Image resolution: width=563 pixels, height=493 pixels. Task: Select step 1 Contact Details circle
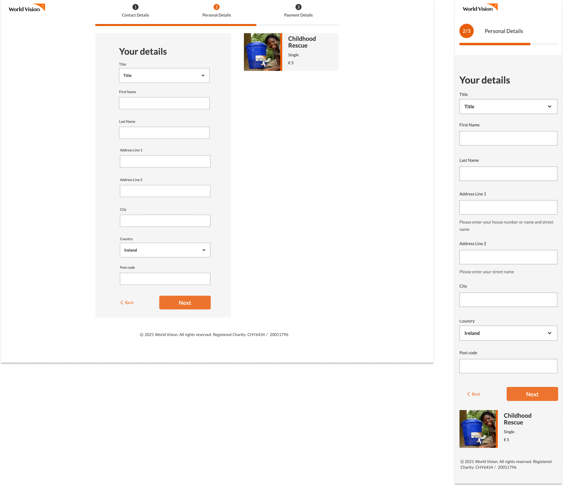coord(136,7)
